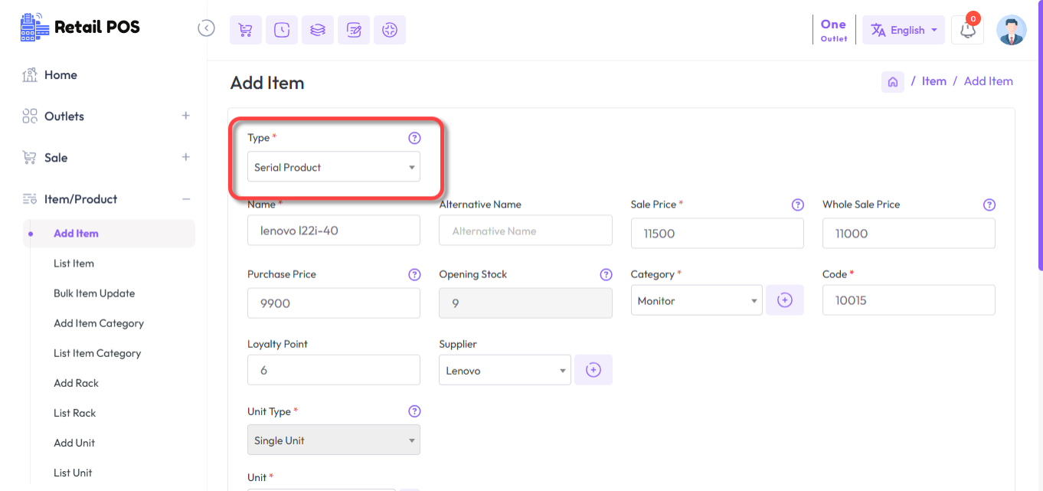Screen dimensions: 1043x491
Task: Click the clock history icon in toolbar
Action: click(x=281, y=30)
